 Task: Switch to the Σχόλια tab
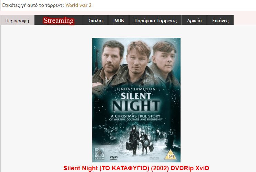click(x=95, y=20)
